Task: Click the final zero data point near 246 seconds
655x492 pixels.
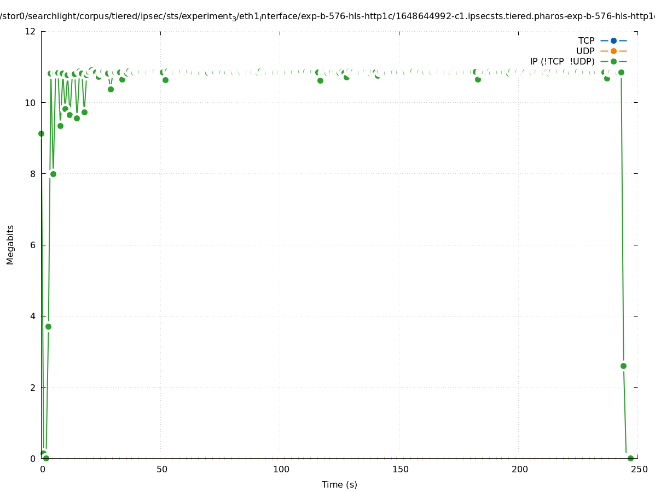Action: (x=630, y=458)
